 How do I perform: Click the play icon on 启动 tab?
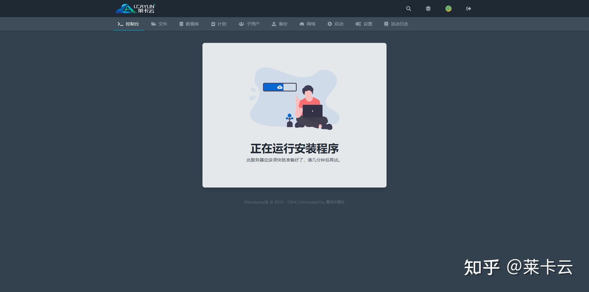(x=330, y=24)
